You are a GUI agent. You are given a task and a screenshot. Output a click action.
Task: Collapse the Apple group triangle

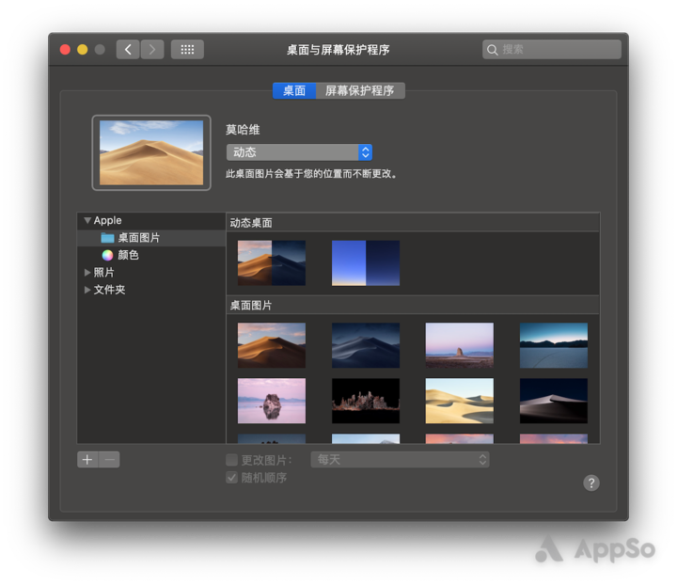[87, 221]
